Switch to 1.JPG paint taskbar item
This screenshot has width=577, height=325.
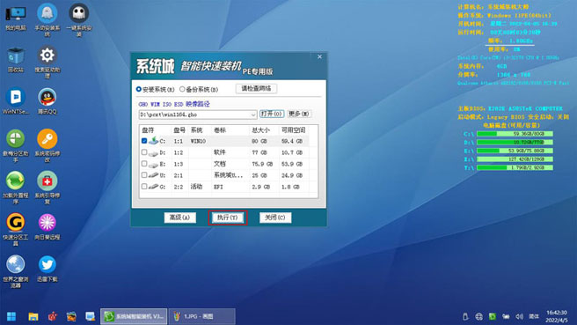(202, 316)
